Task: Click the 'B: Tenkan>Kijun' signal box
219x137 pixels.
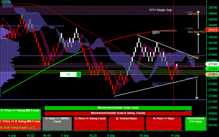Action: point(126,124)
